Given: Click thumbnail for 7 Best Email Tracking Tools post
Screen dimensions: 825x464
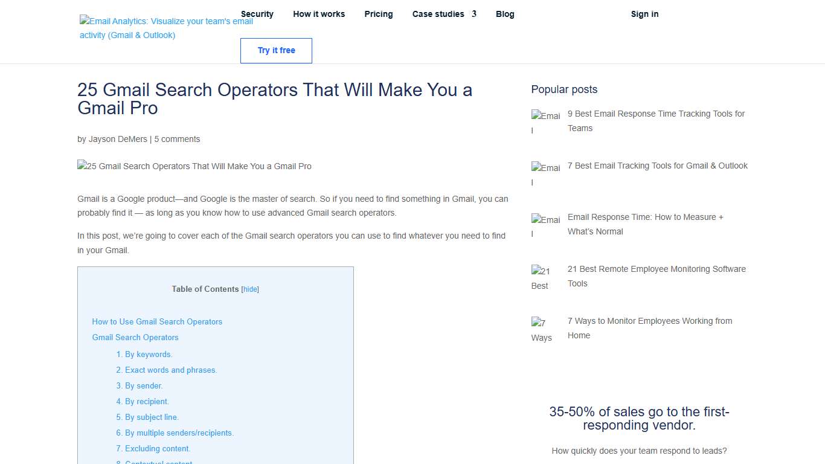Looking at the screenshot, I should point(545,174).
